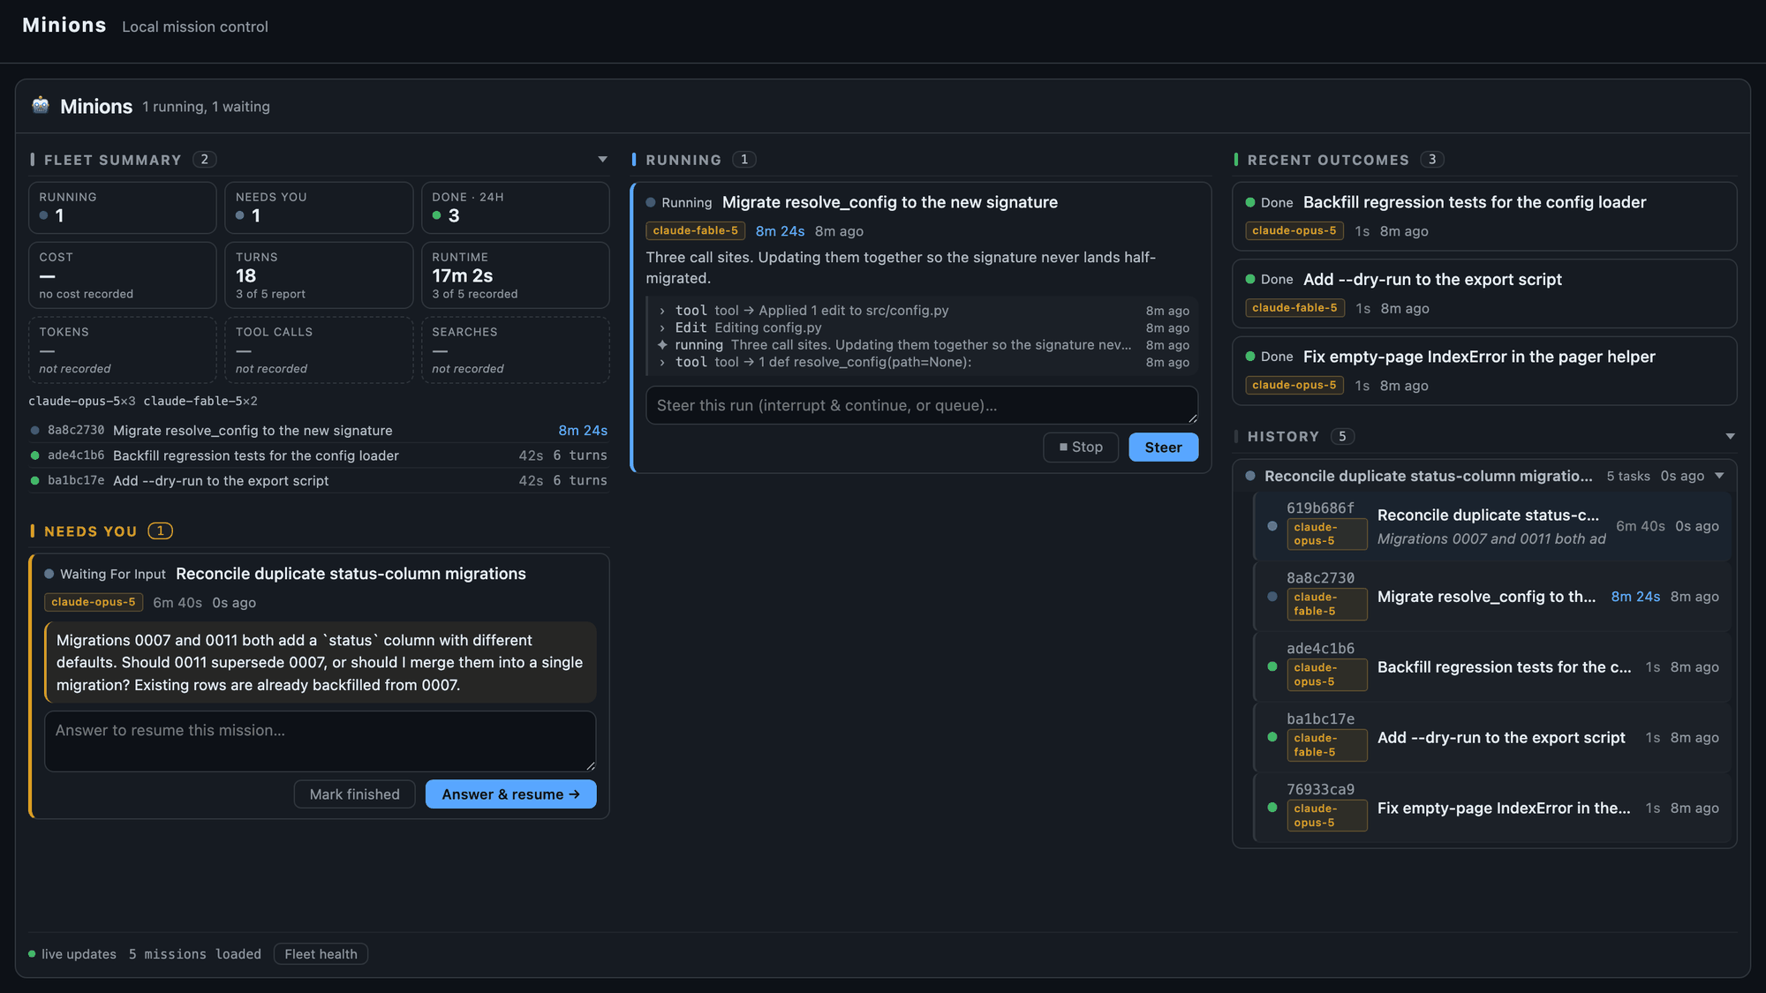This screenshot has height=993, width=1766.
Task: Click the Reconcile duplicate status-column migrations title in Needs You
Action: click(351, 574)
